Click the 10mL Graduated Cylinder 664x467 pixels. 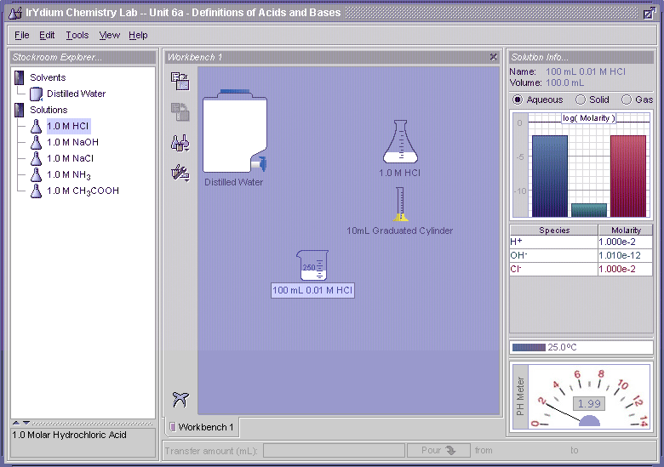tap(399, 205)
